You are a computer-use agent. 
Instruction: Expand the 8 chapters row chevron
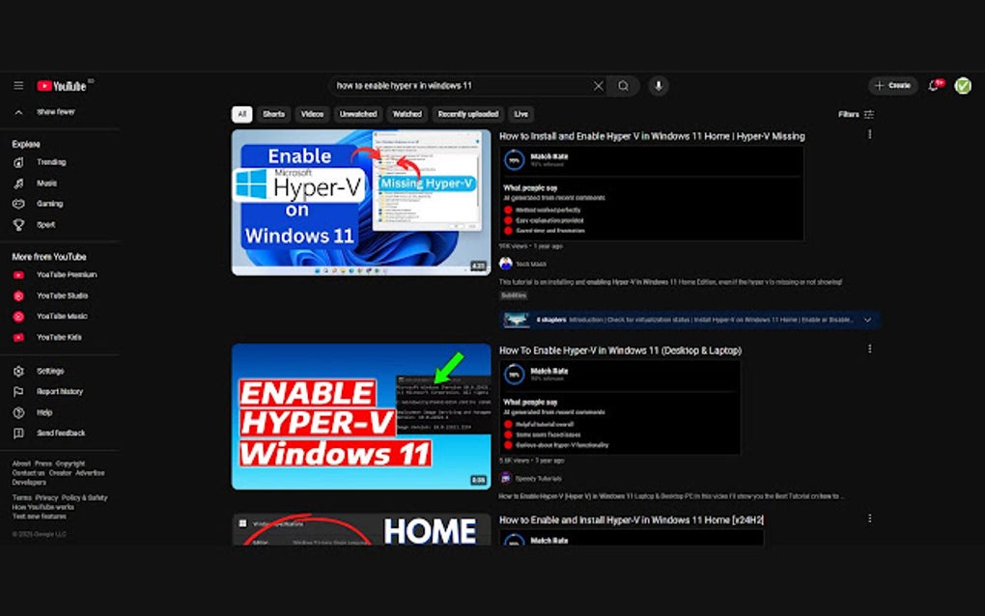click(x=867, y=320)
